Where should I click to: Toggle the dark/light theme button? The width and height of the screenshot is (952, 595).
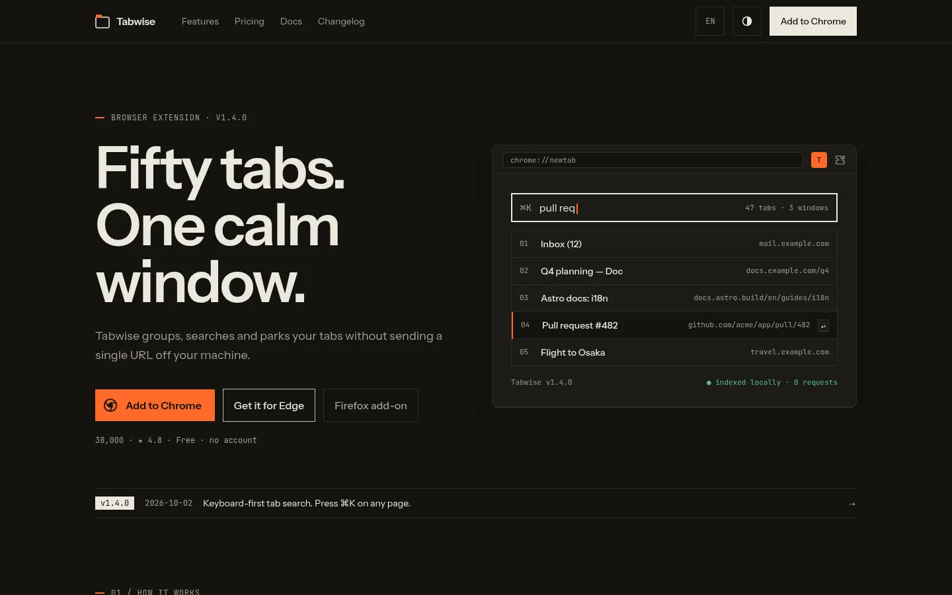pos(747,21)
